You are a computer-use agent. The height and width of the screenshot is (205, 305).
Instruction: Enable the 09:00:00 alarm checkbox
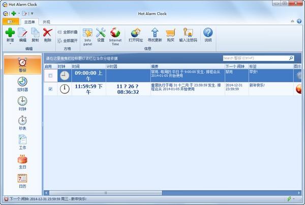pyautogui.click(x=50, y=76)
